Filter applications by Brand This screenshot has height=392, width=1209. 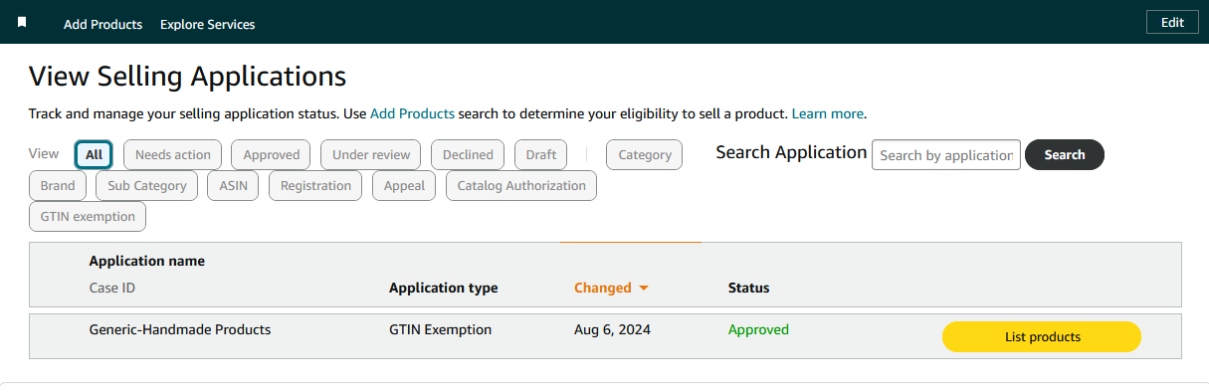pos(58,185)
